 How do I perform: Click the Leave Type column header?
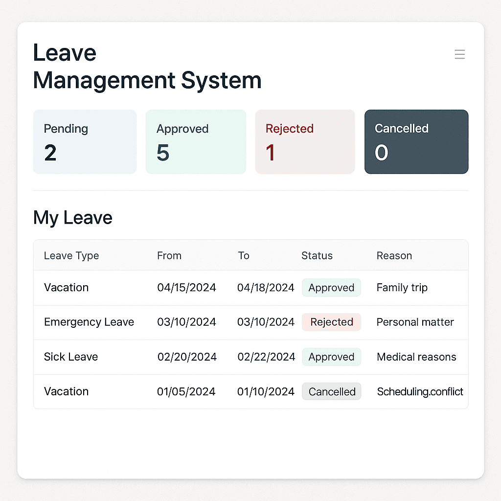click(71, 255)
